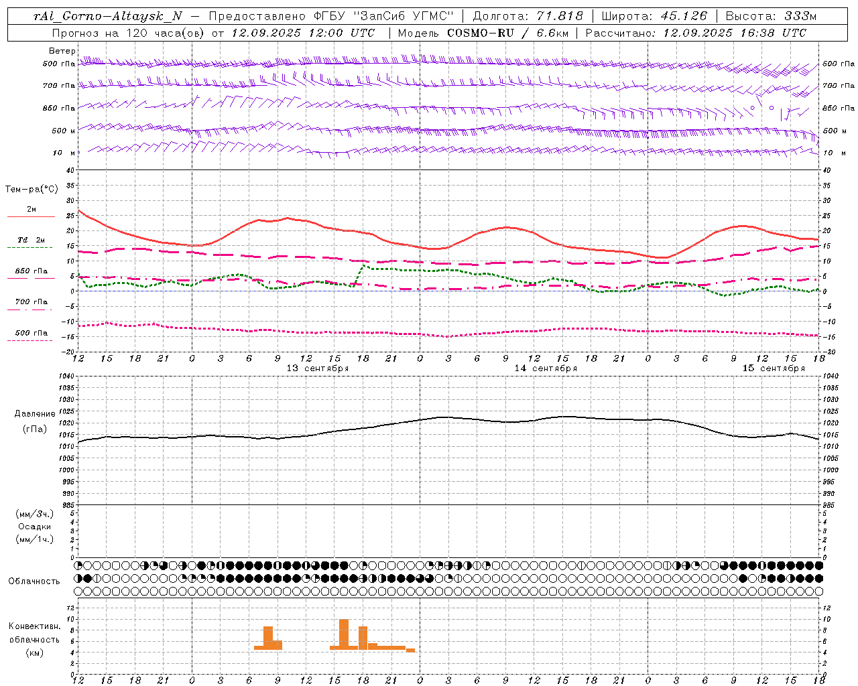Viewport: 858px width, 686px height.
Task: Click the 850 гПа temperature legend label
Action: point(32,271)
